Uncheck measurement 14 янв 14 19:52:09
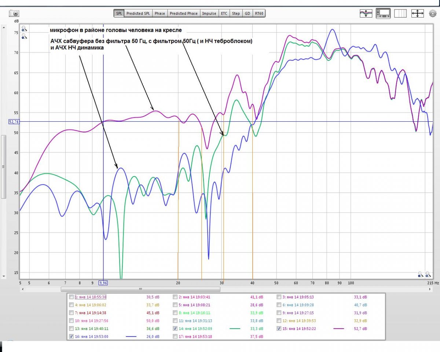440x352 pixels. pos(175,329)
